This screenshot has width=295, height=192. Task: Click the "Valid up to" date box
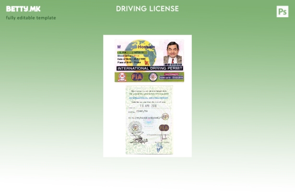point(171,77)
